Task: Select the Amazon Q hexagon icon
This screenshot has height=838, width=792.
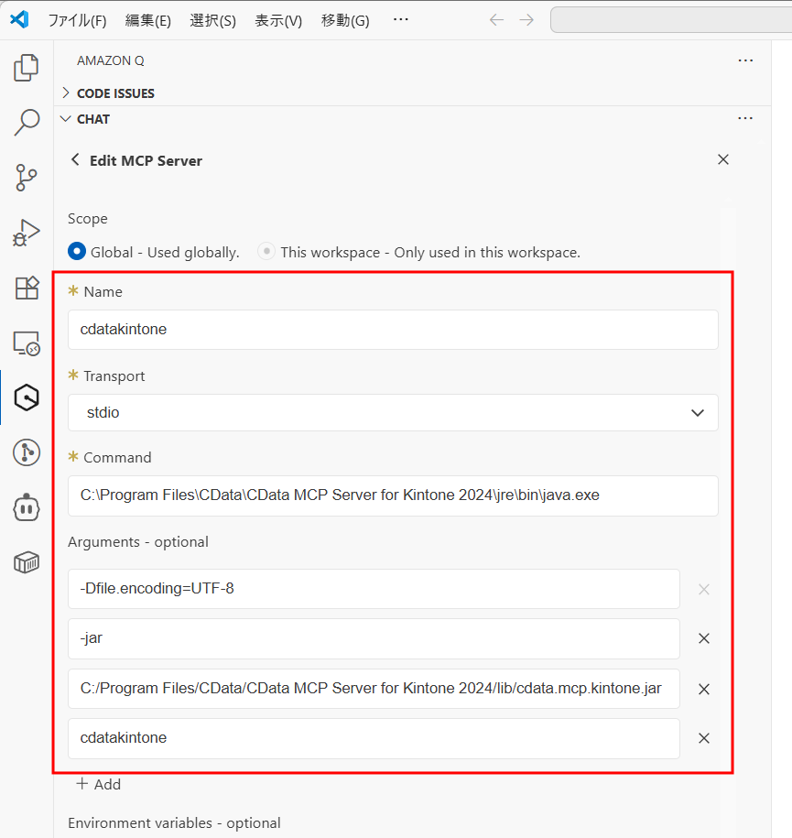Action: (27, 397)
